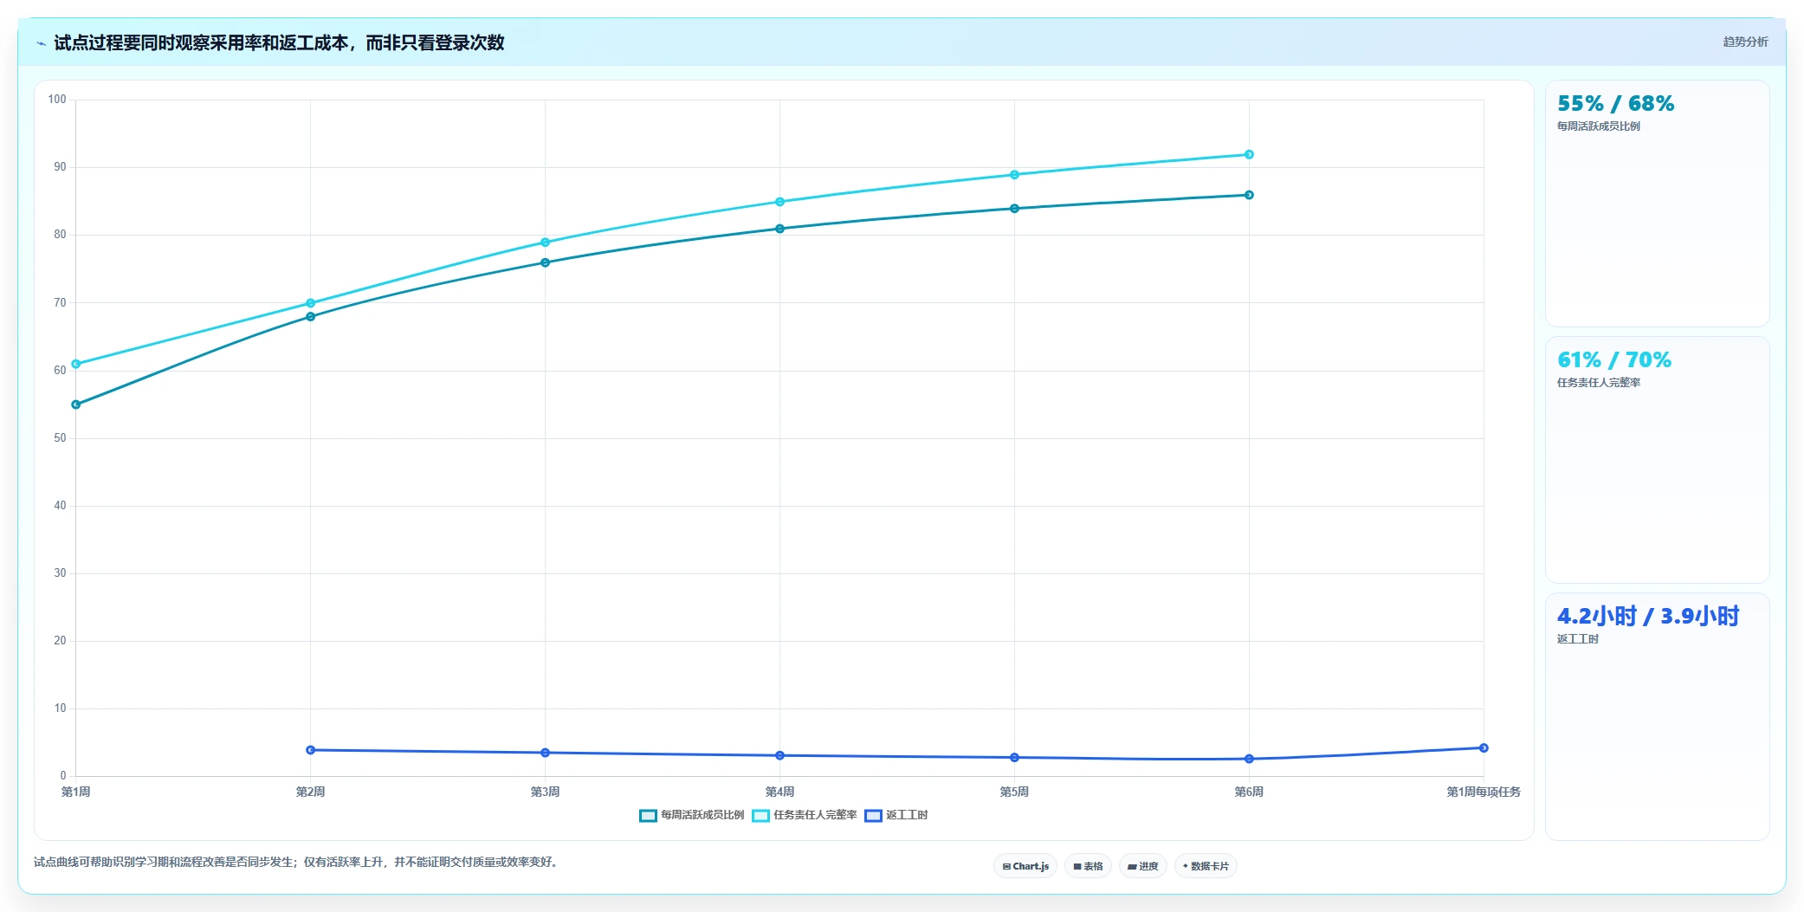Click the 第2周 x-axis label

click(311, 792)
